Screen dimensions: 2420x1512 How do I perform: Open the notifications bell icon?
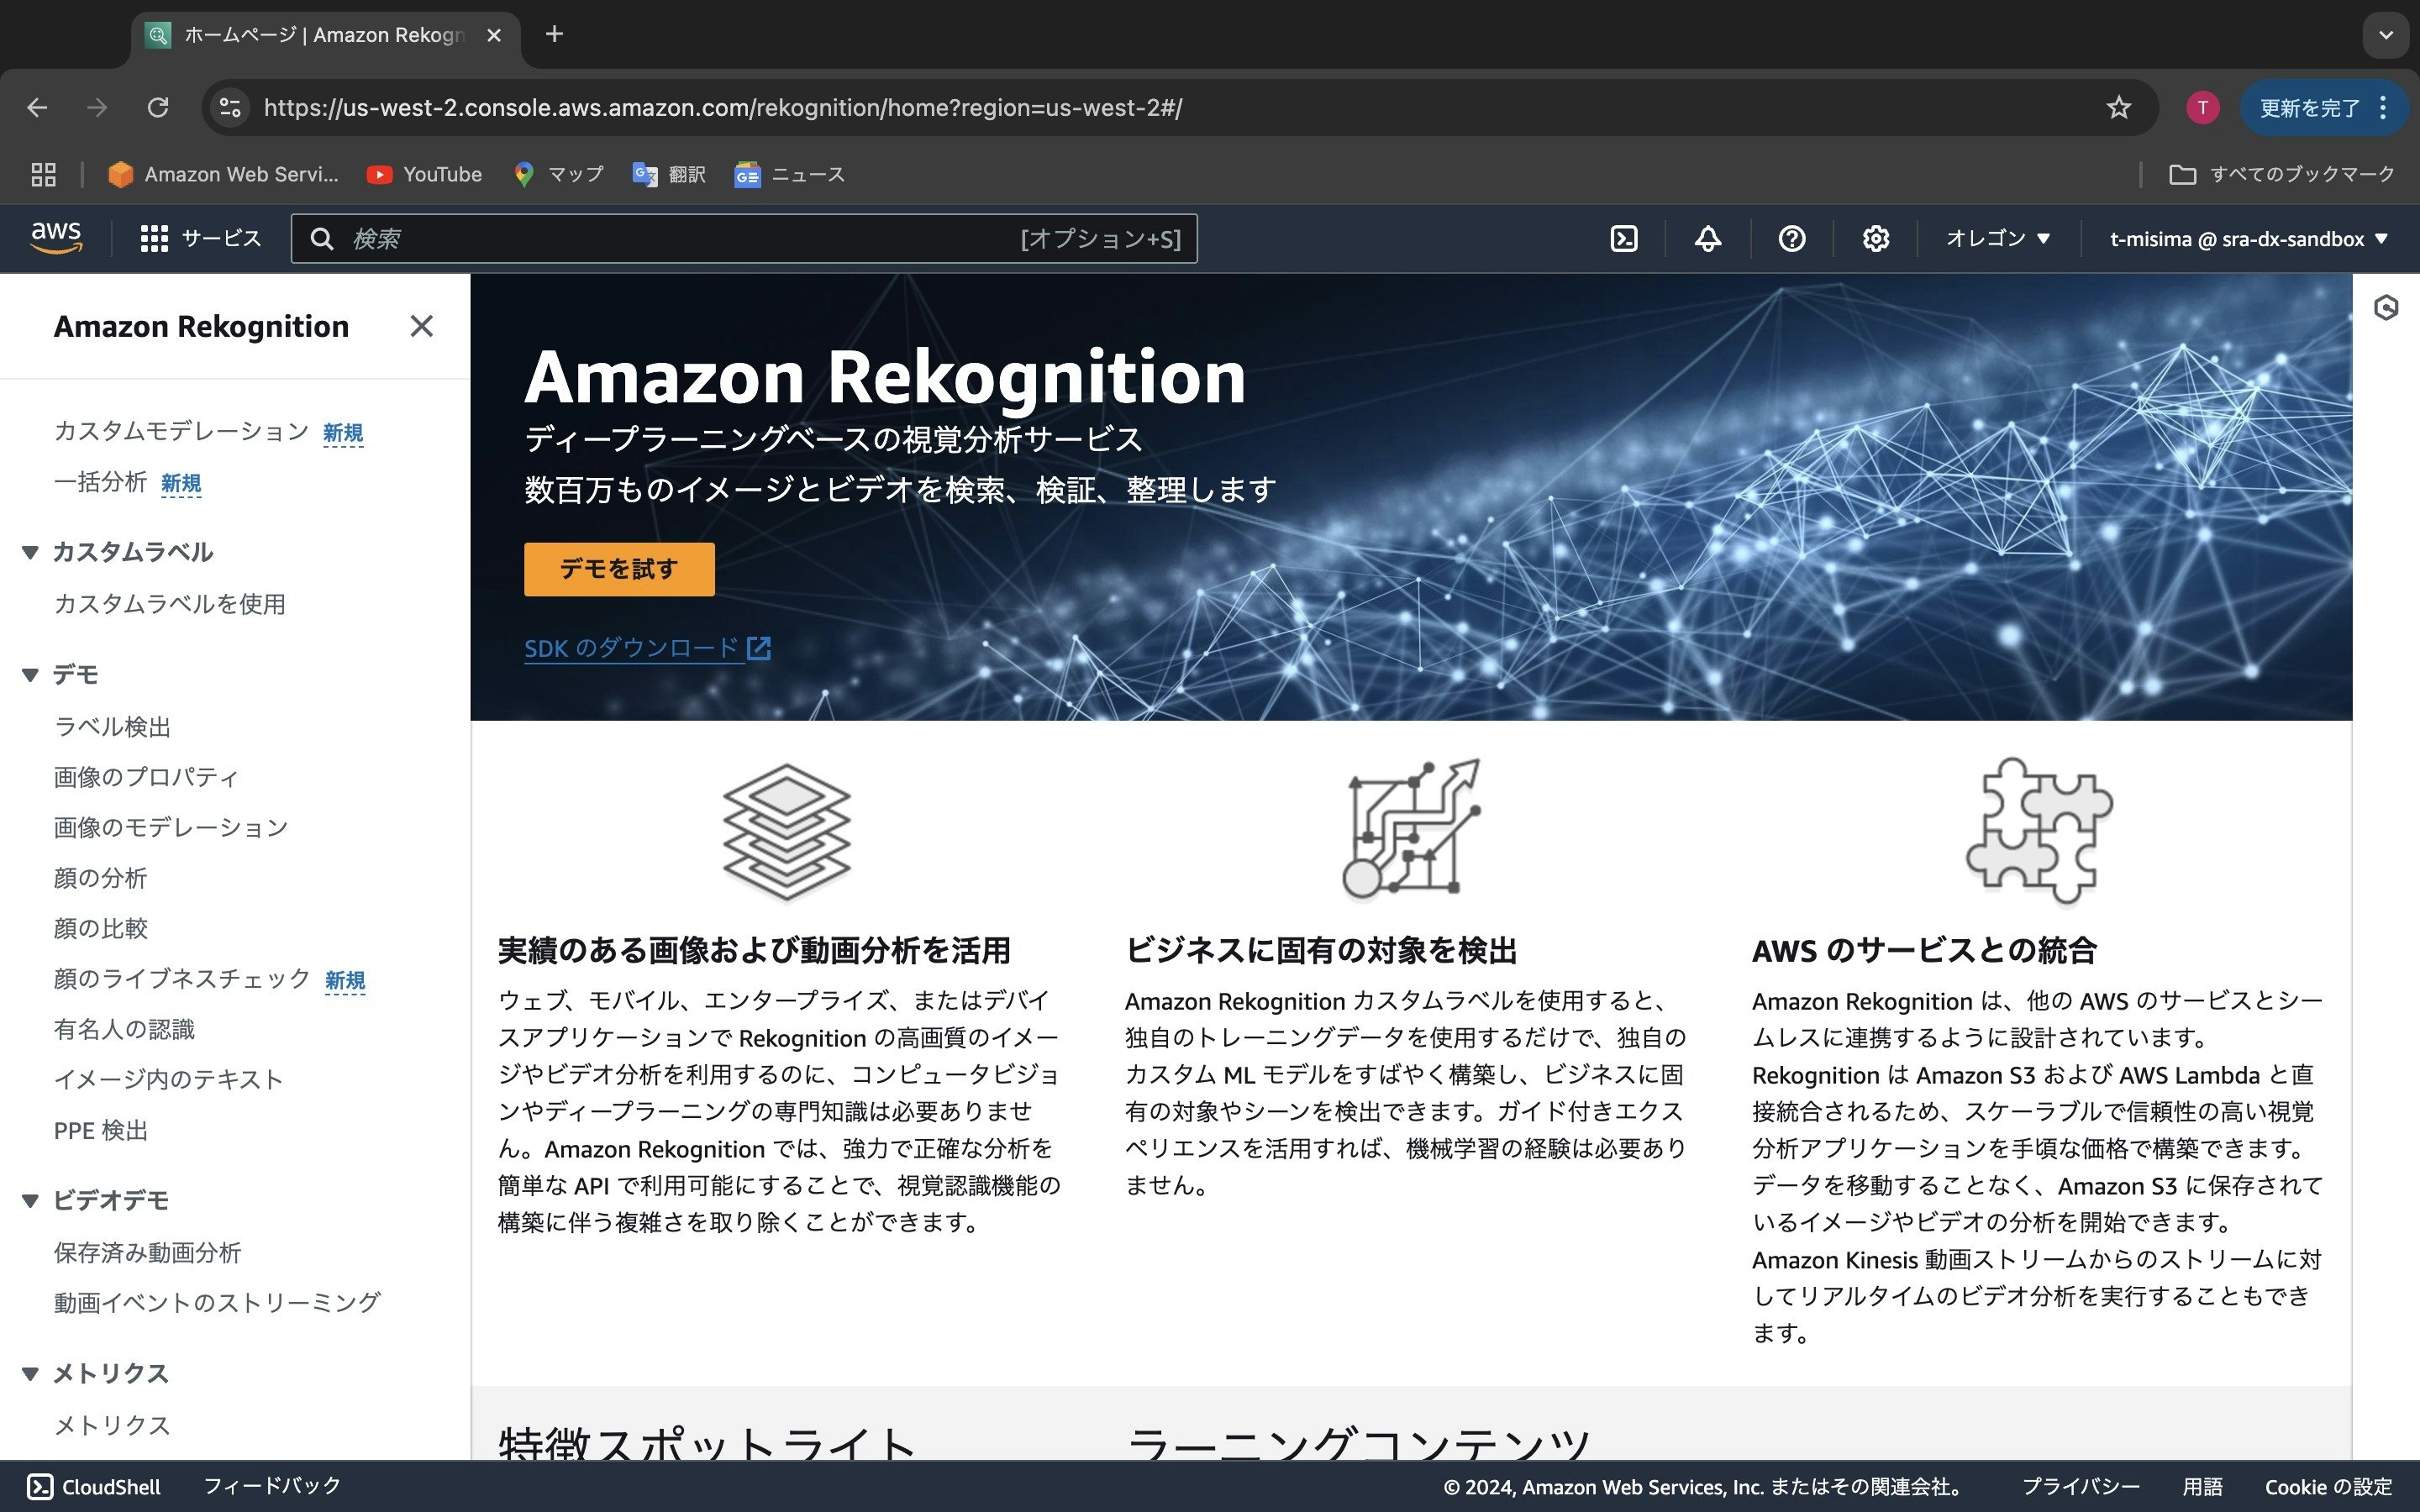pos(1707,239)
